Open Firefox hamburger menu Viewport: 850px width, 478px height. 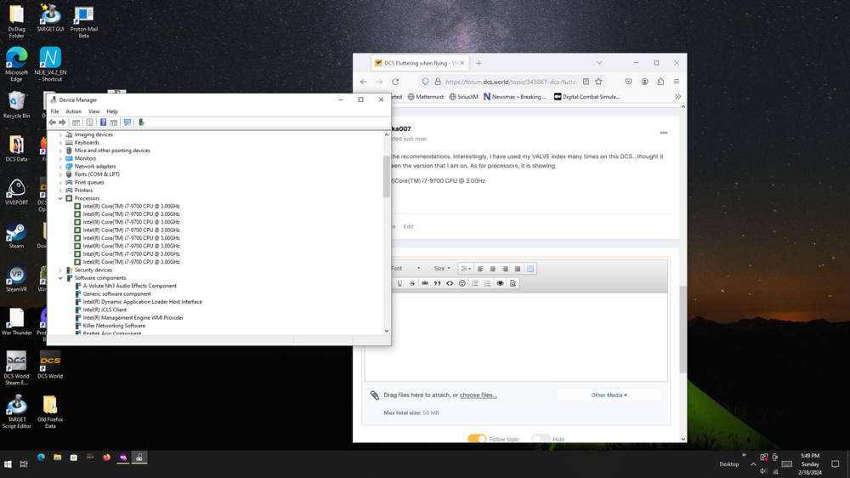[x=677, y=82]
